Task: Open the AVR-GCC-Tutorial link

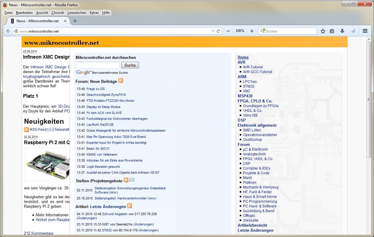Action: coord(258,72)
